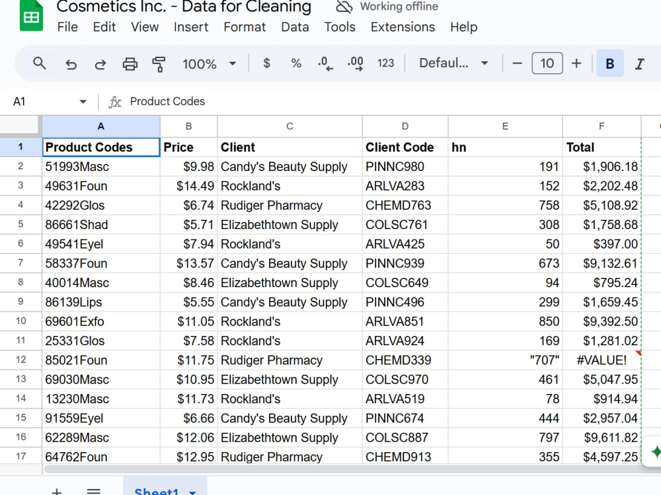661x495 pixels.
Task: Open the Default font dropdown
Action: click(x=453, y=63)
